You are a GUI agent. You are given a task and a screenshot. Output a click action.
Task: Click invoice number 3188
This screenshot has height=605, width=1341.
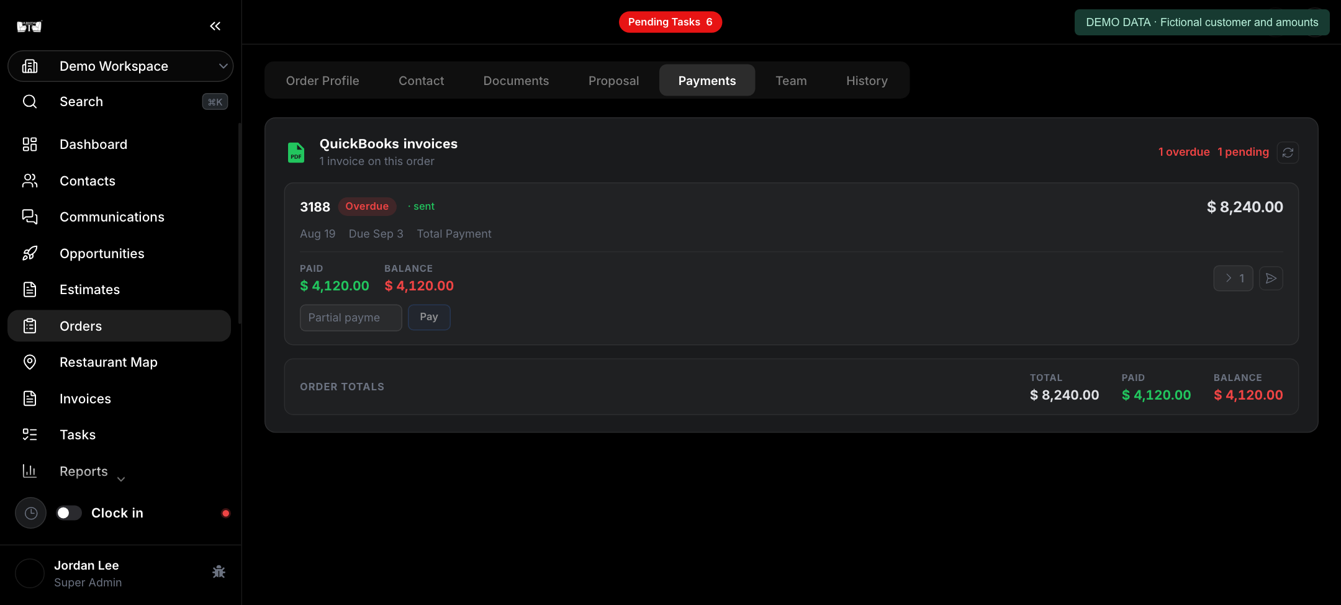pos(315,207)
